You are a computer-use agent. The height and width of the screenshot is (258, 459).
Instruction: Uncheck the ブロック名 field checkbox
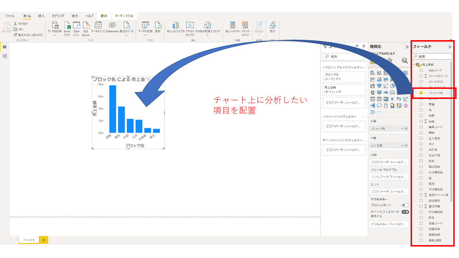[421, 93]
